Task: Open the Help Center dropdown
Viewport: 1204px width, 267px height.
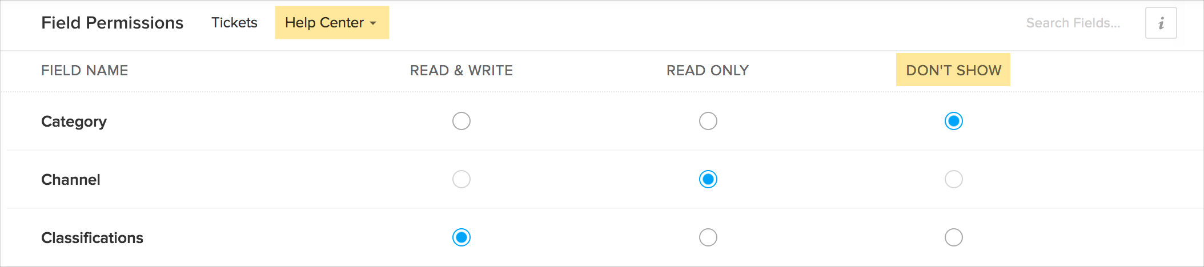Action: tap(331, 23)
